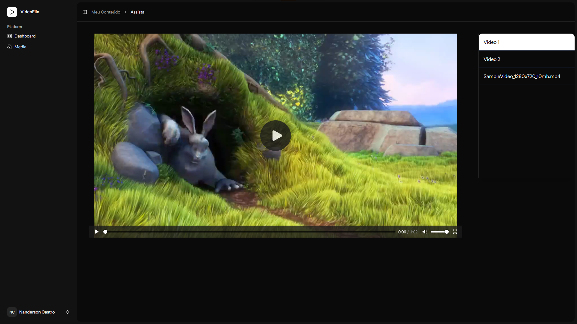Open the Dashboard page from sidebar

click(x=38, y=36)
